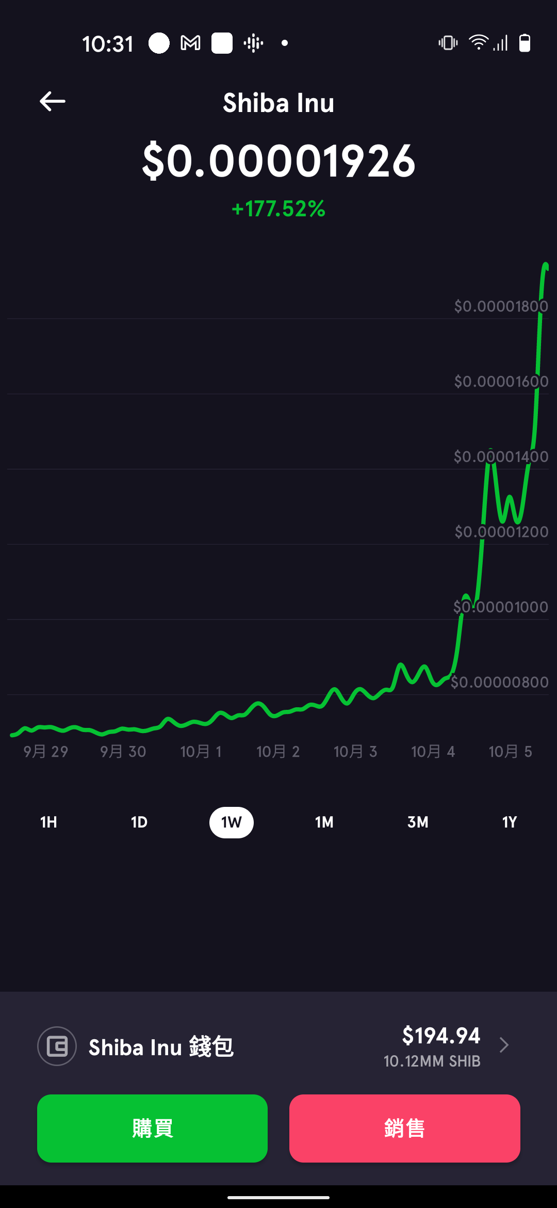Tap the back arrow icon
Image resolution: width=557 pixels, height=1208 pixels.
[53, 101]
